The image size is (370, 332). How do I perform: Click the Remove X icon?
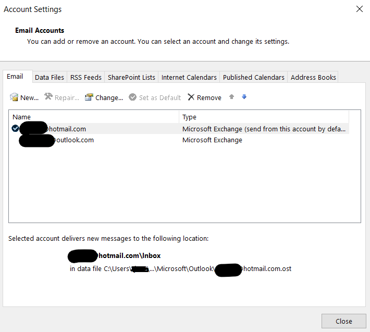pyautogui.click(x=191, y=97)
